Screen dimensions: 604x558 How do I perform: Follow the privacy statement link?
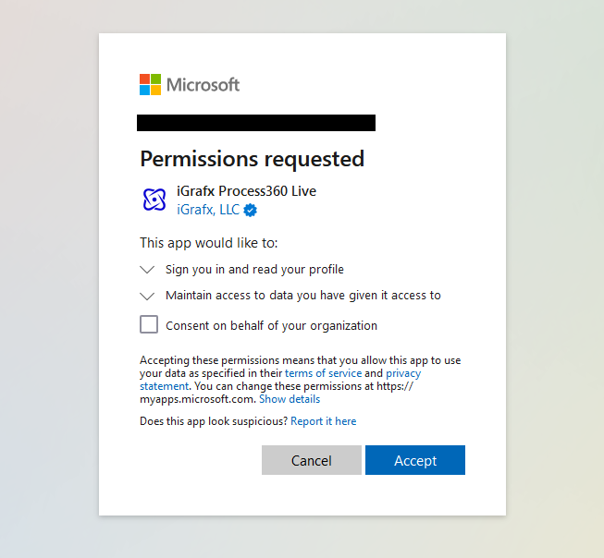click(x=402, y=373)
